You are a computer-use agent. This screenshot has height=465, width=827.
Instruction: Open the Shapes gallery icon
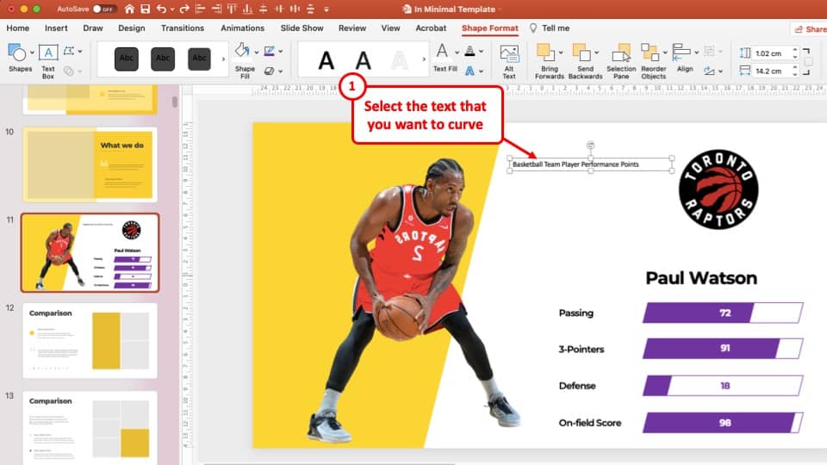(x=16, y=53)
